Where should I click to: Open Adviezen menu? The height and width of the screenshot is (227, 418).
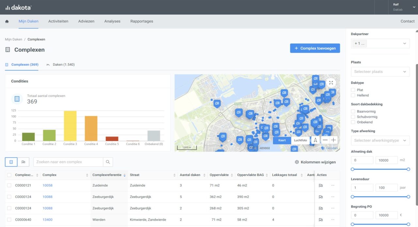86,21
